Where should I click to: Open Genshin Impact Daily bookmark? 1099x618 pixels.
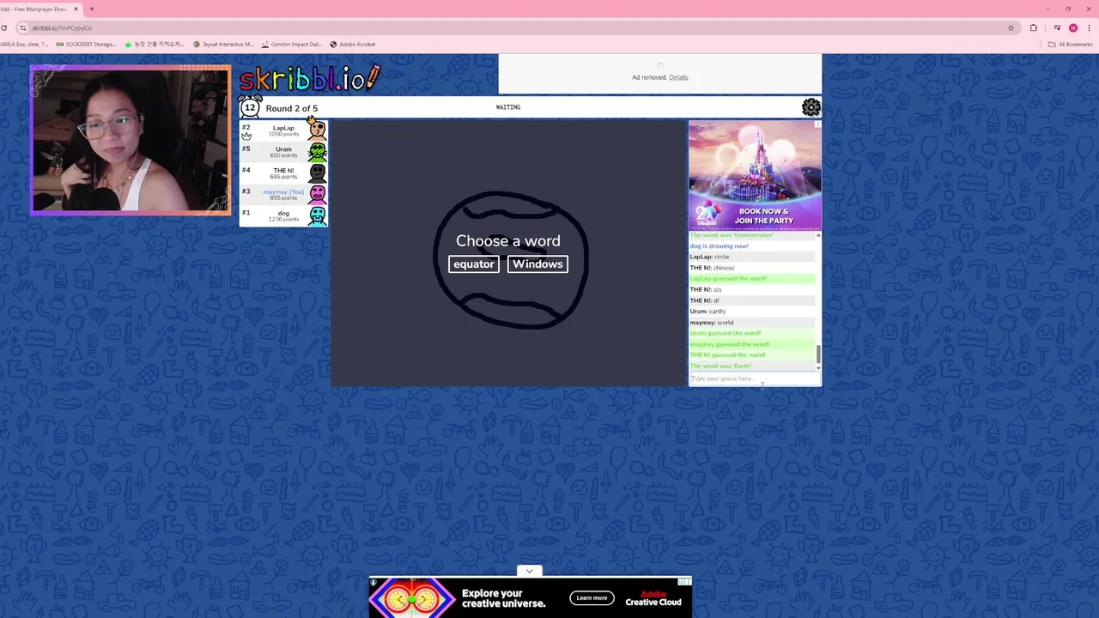coord(293,45)
